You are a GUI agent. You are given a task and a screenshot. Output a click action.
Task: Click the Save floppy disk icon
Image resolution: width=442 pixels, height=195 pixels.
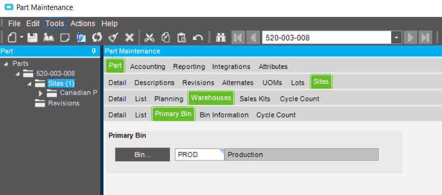[32, 37]
